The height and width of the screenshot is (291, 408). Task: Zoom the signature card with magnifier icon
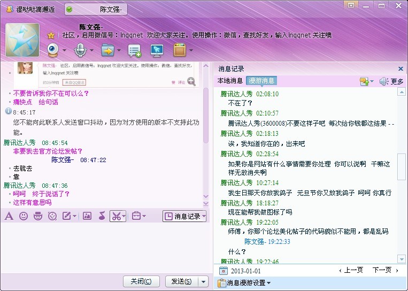[x=191, y=81]
